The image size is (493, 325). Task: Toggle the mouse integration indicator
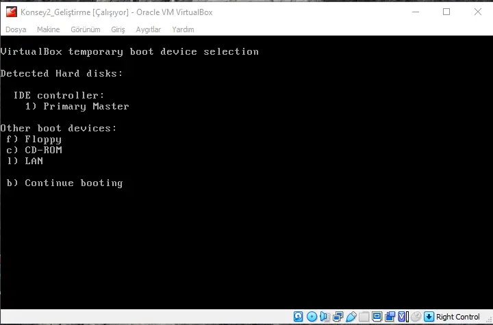tap(416, 317)
